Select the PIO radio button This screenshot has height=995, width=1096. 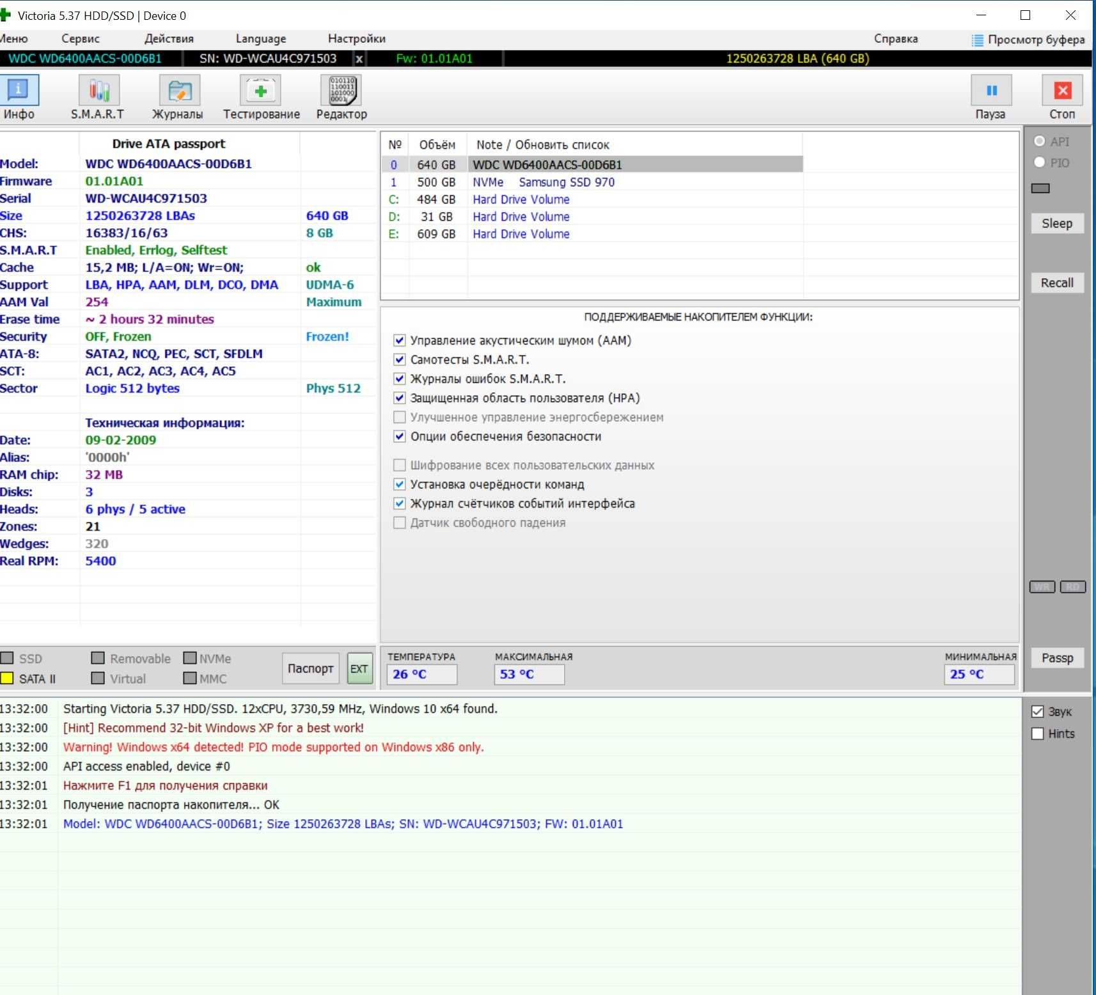1040,162
